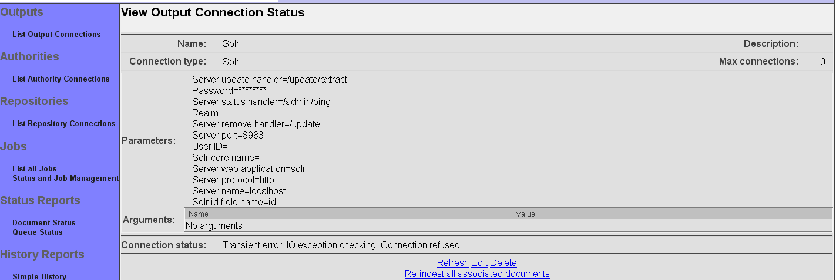Click the History Reports section heading
This screenshot has height=280, width=836.
[42, 255]
